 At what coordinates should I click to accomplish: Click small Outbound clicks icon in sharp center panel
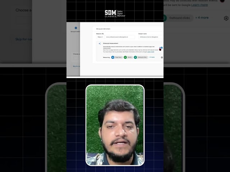[135, 57]
